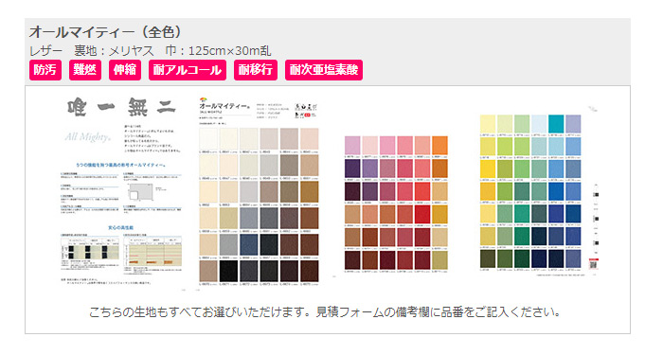Select the 耐アルコール tag
Screen dimensions: 663x355
click(x=188, y=70)
